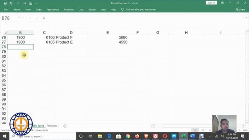Click cell with value 4550
Image resolution: width=249 pixels, height=140 pixels.
(x=107, y=42)
